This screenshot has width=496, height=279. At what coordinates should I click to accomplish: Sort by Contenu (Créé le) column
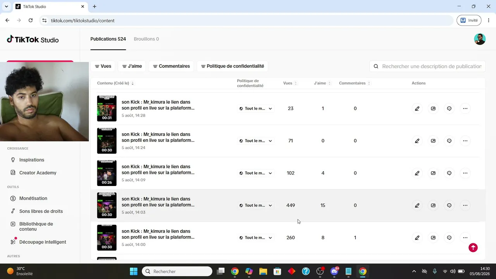115,83
